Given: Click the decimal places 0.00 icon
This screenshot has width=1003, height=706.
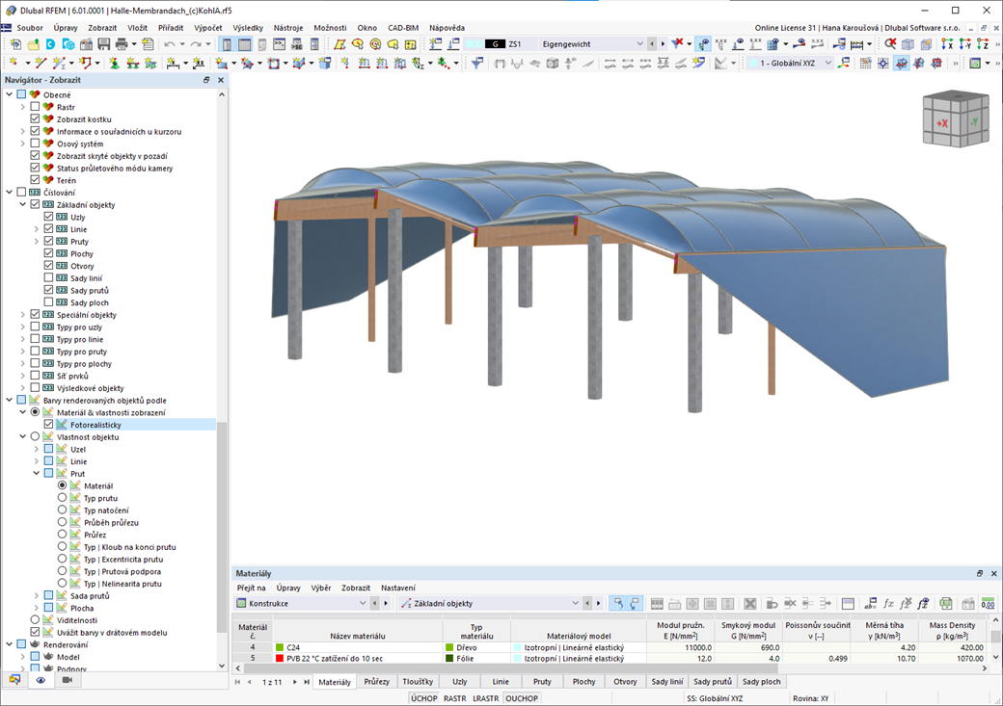Looking at the screenshot, I should (988, 603).
